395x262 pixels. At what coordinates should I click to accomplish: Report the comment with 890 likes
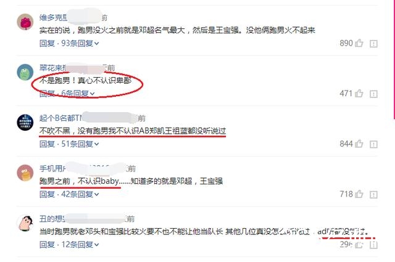pyautogui.click(x=373, y=44)
